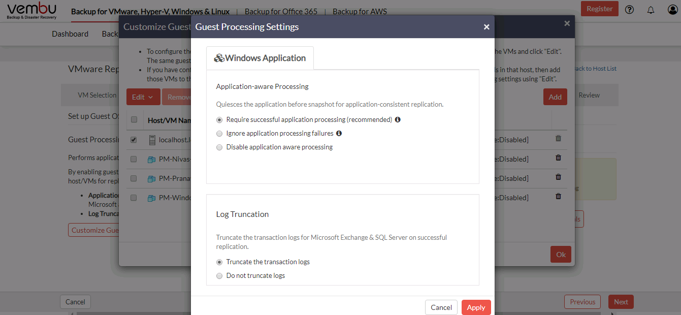The image size is (681, 315).
Task: Delete the localhost row with trash icon
Action: tap(558, 138)
